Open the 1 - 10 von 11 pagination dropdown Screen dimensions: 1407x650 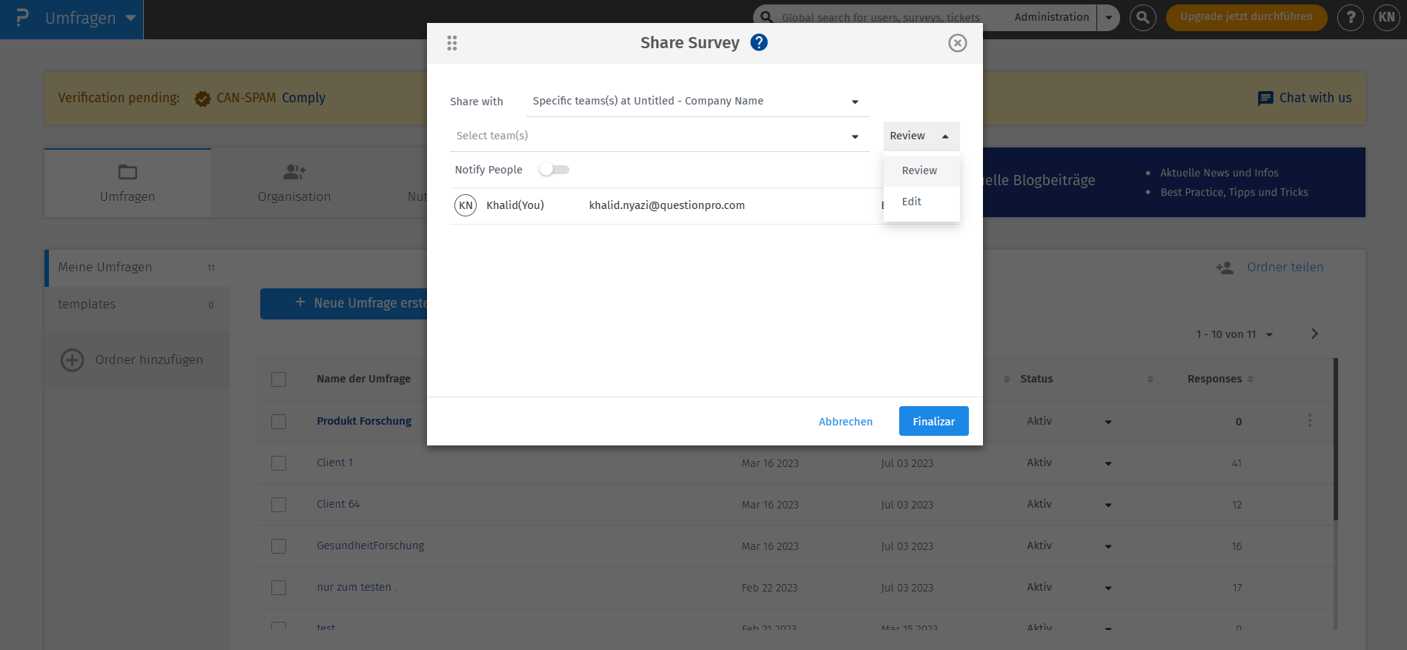point(1234,334)
